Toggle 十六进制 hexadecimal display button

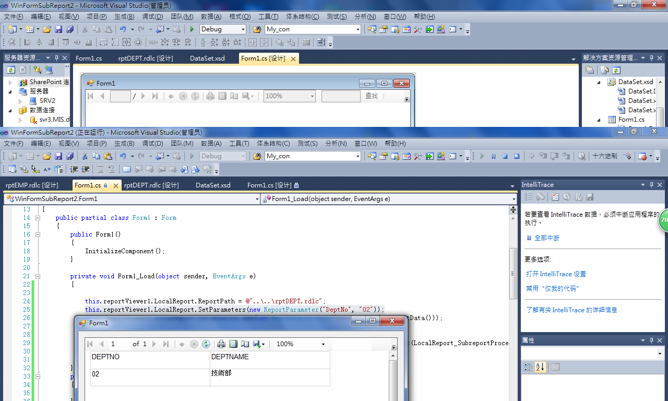click(x=605, y=156)
